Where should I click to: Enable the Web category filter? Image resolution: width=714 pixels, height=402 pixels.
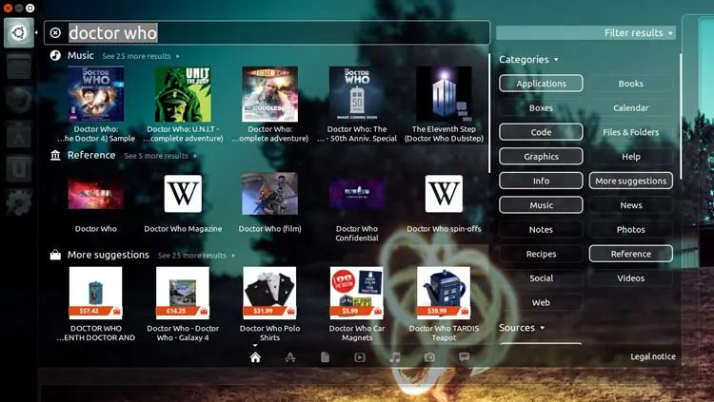click(541, 302)
